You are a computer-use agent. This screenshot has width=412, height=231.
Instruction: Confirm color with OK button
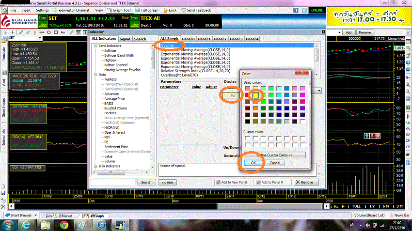pos(254,163)
